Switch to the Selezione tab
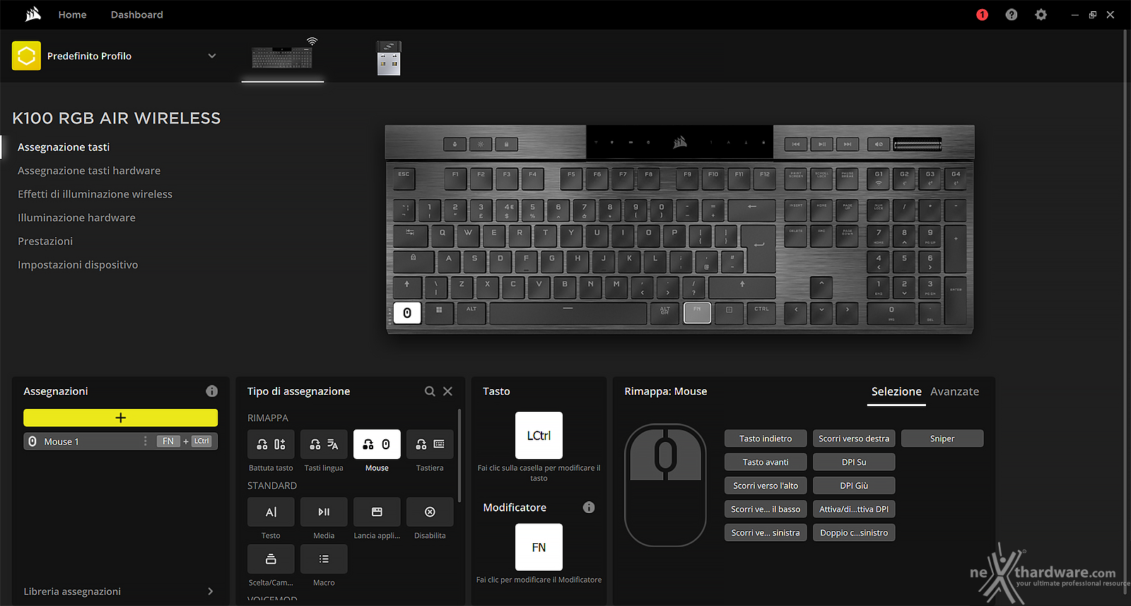The width and height of the screenshot is (1131, 606). click(896, 391)
